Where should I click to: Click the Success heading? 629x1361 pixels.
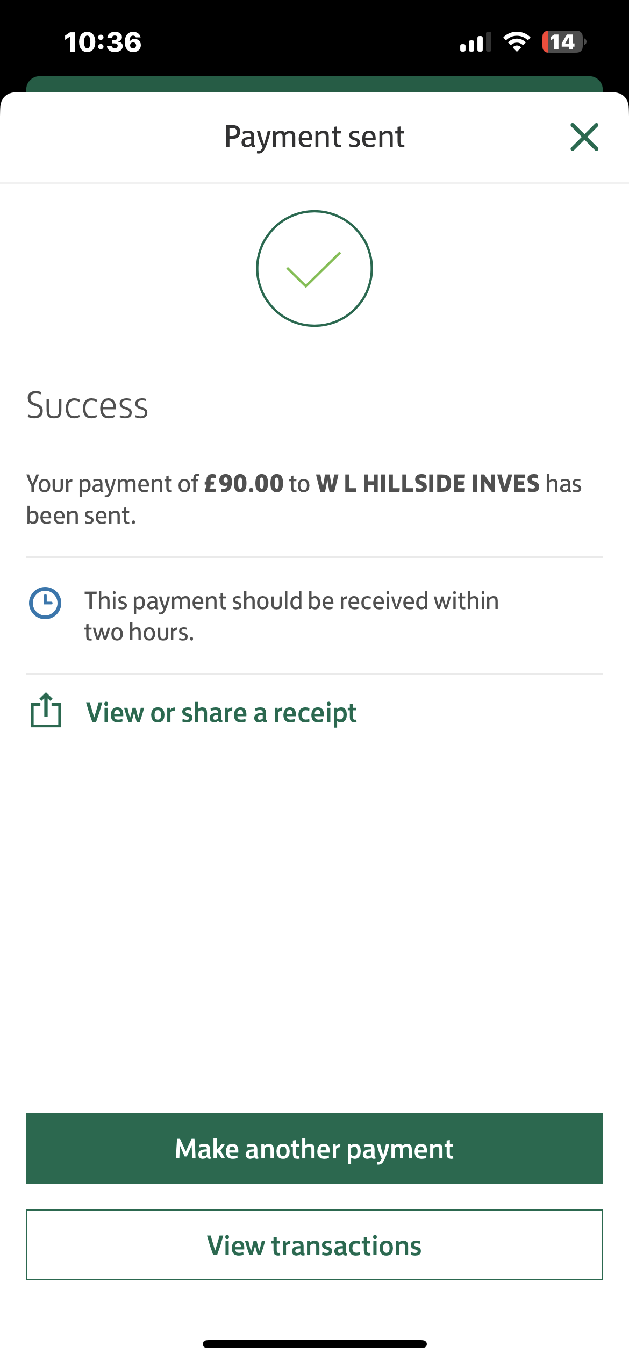[87, 405]
